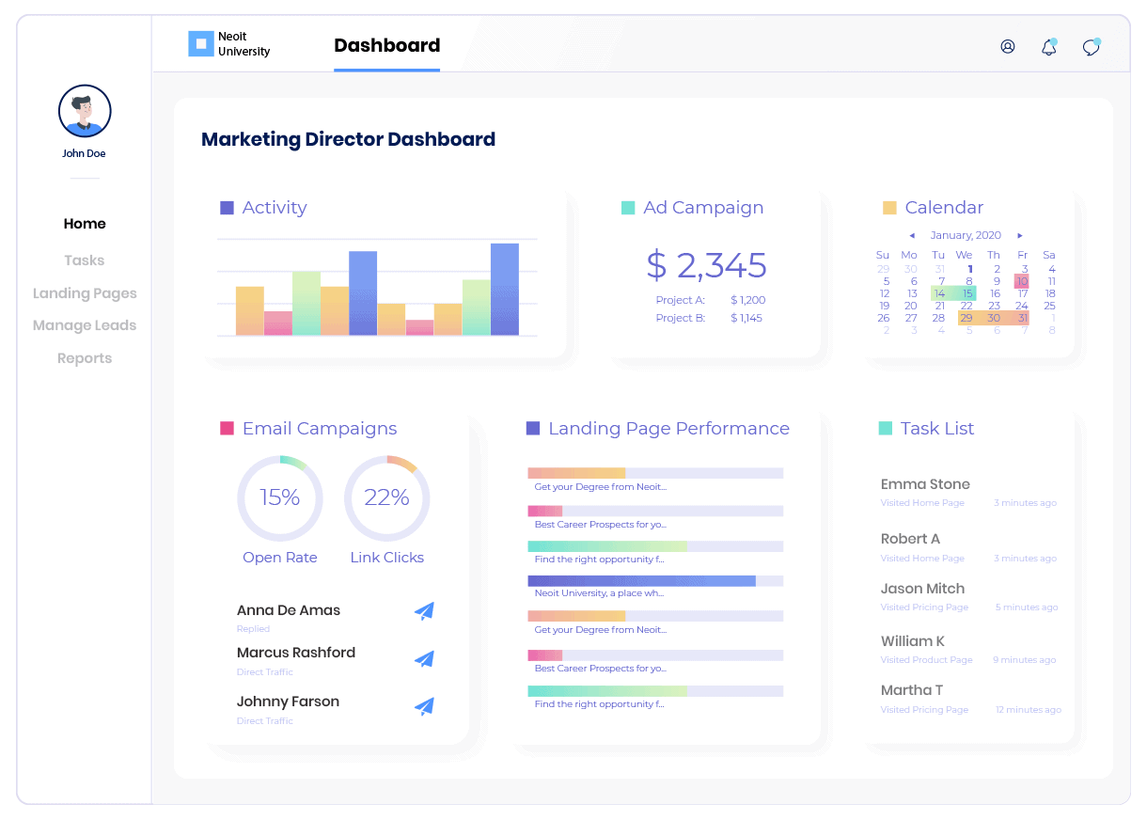Click send icon beside Johnny Farson
Image resolution: width=1147 pixels, height=820 pixels.
(x=425, y=706)
